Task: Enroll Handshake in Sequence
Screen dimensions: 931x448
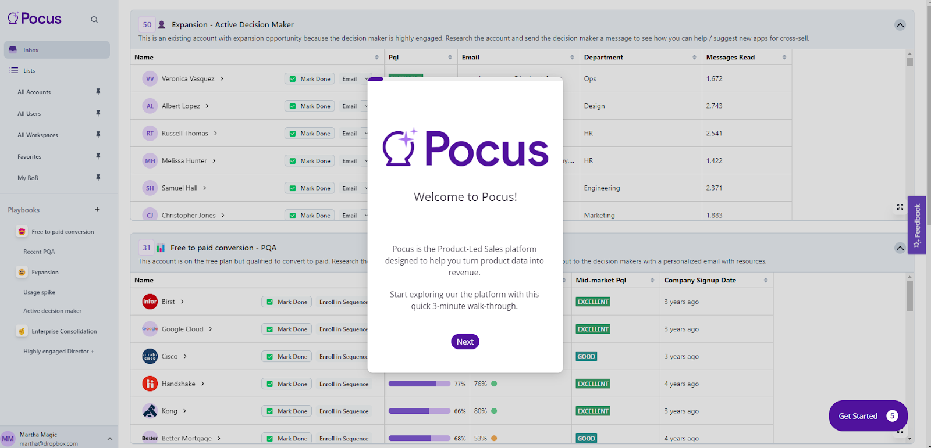Action: pos(344,384)
